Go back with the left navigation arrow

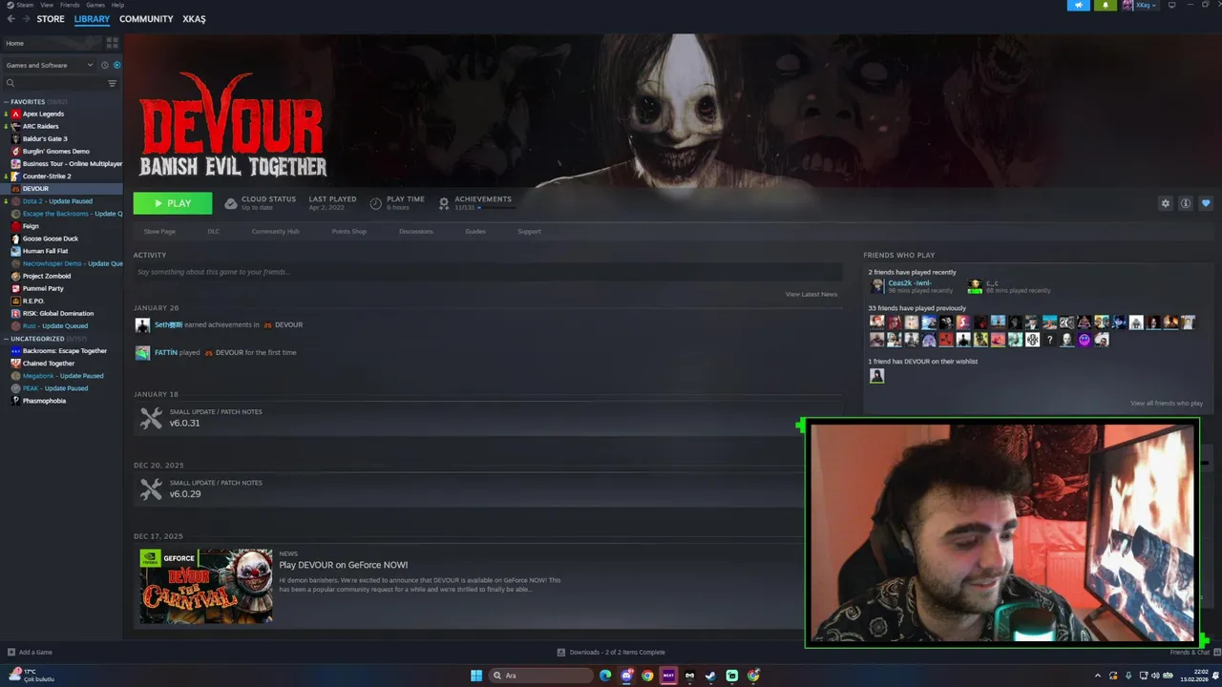tap(11, 19)
